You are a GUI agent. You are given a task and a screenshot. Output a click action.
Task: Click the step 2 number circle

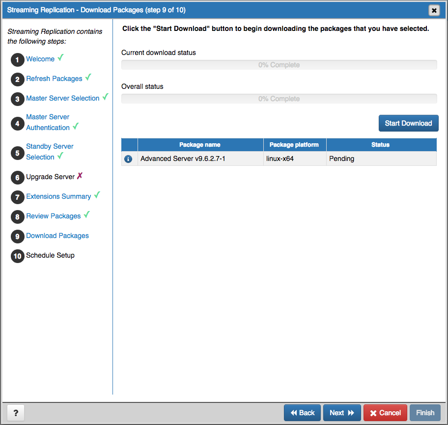click(x=17, y=80)
